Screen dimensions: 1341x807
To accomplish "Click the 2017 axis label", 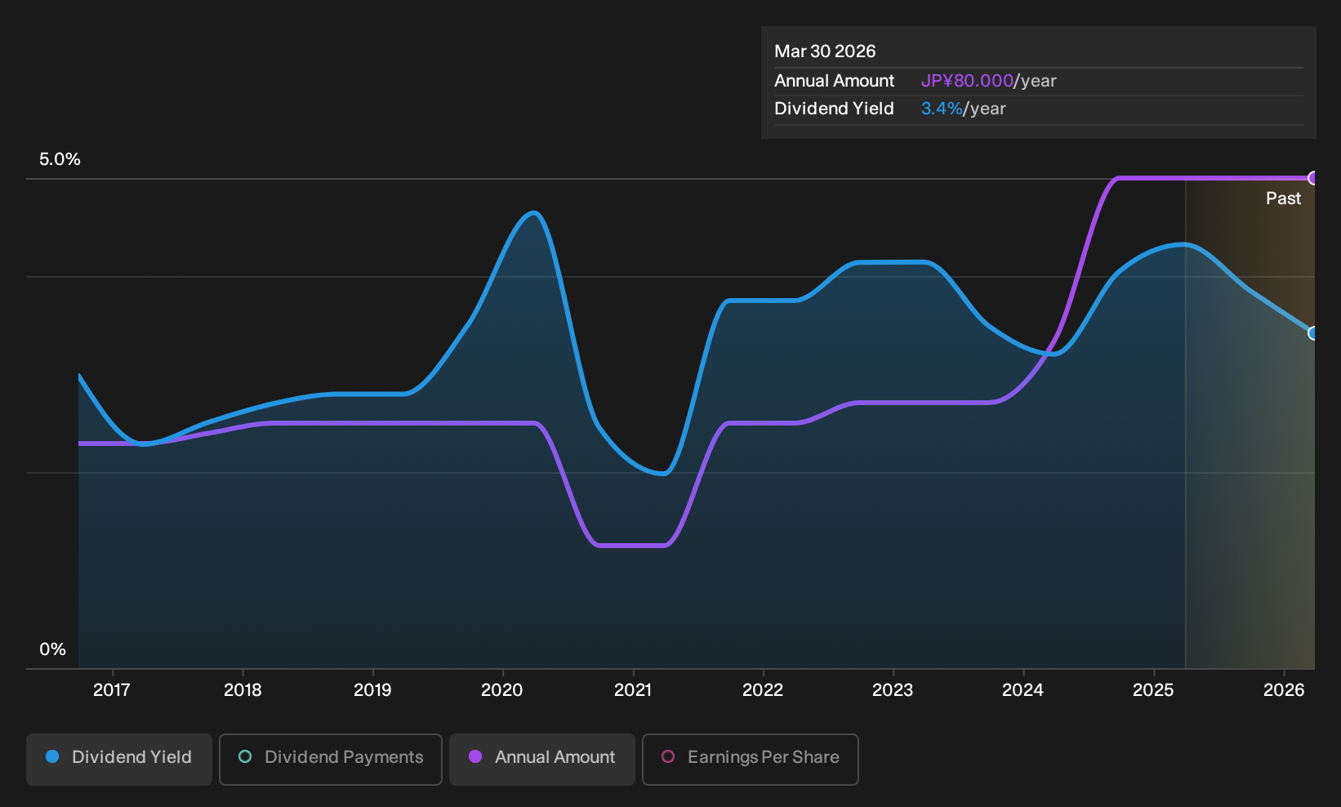I will tap(112, 690).
